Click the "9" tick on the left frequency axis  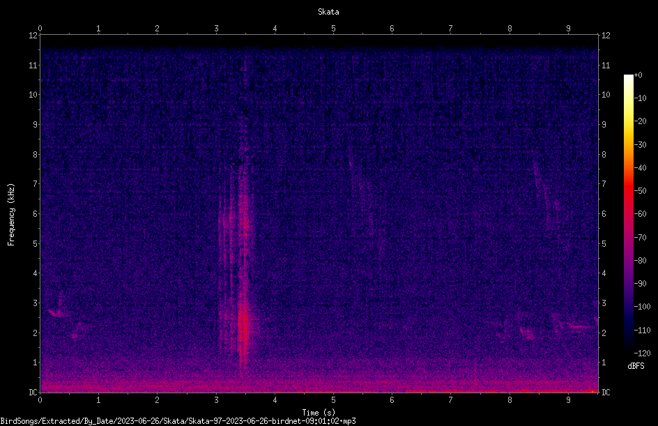(x=35, y=125)
